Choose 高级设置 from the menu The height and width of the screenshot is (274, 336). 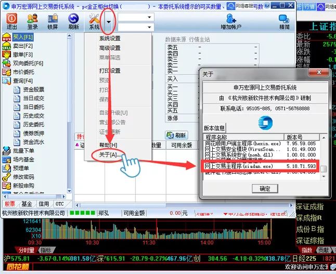coord(110,48)
